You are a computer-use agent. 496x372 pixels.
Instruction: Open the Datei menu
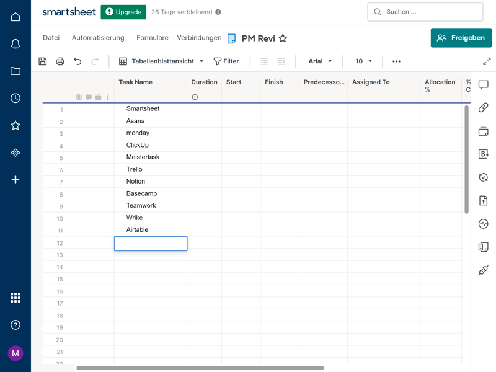(51, 38)
